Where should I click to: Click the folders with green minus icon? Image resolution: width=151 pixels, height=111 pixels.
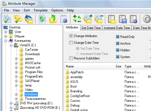pyautogui.click(x=99, y=19)
